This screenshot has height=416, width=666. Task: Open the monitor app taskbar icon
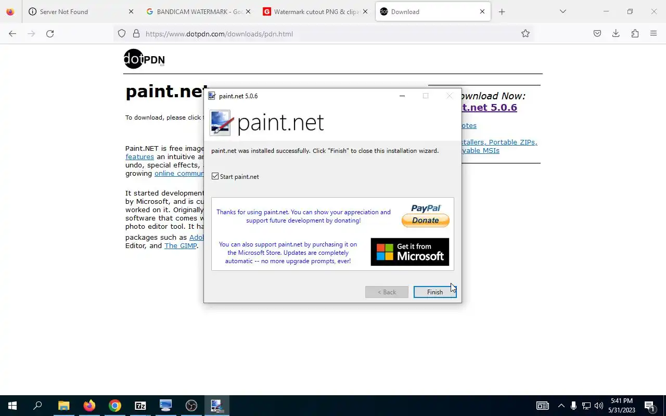click(166, 406)
